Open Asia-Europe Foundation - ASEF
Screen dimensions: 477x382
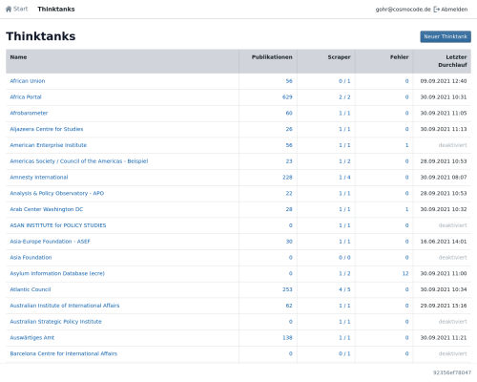[50, 242]
